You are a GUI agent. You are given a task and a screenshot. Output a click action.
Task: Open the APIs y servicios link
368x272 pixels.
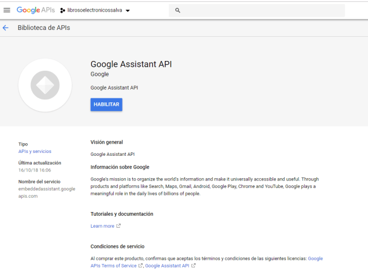click(x=34, y=151)
